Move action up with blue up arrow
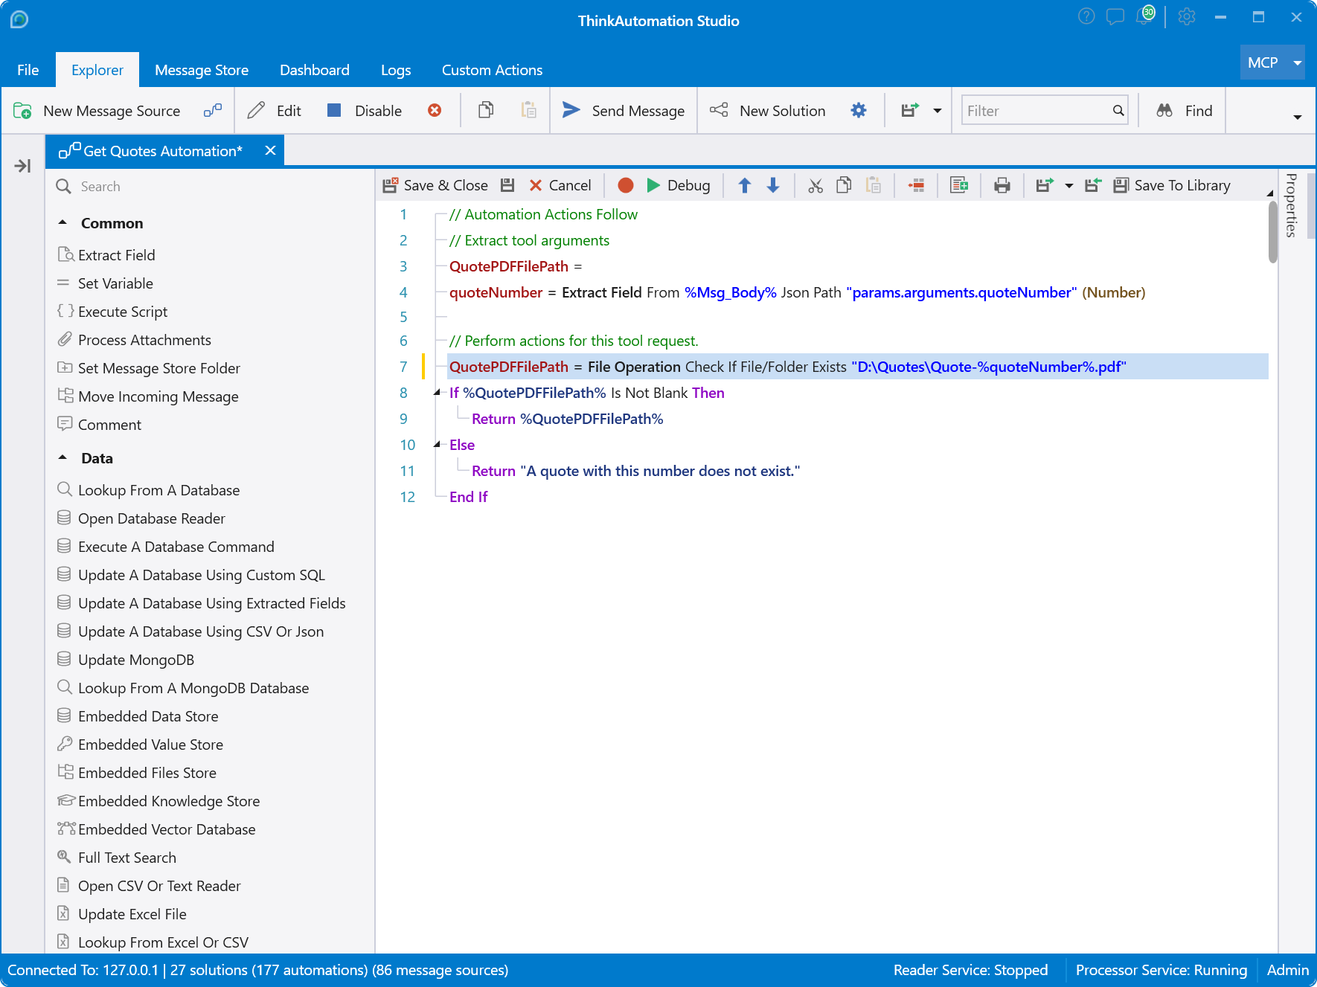The image size is (1317, 987). (x=745, y=185)
